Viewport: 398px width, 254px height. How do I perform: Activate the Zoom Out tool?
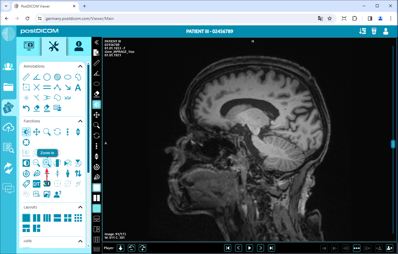[x=37, y=163]
